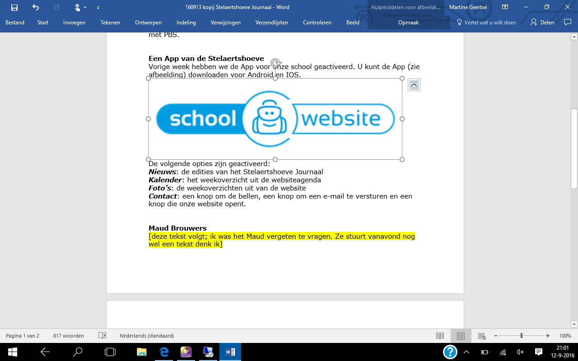This screenshot has width=578, height=361.
Task: Open the Windows Start menu
Action: pos(12,352)
